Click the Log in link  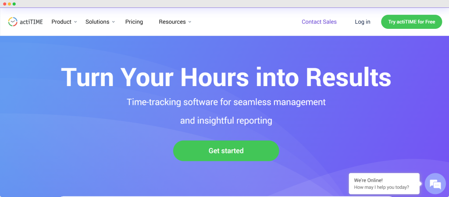[362, 22]
